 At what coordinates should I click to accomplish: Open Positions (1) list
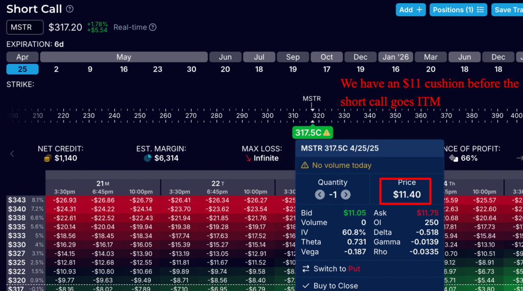[x=458, y=10]
